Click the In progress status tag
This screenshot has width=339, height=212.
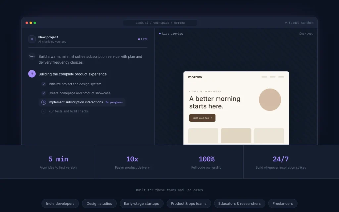[x=114, y=102]
